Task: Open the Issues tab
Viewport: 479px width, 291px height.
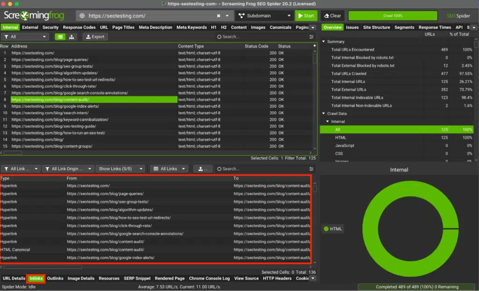Action: (352, 27)
